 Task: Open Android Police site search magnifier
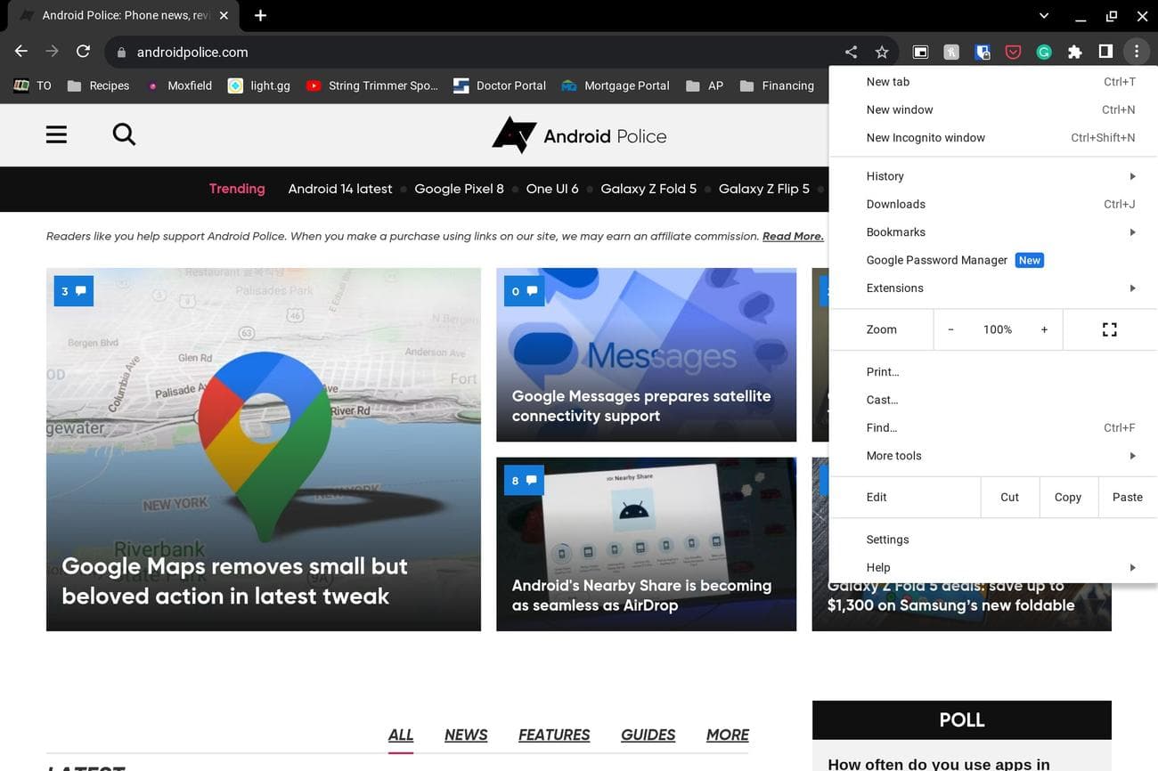(x=123, y=134)
